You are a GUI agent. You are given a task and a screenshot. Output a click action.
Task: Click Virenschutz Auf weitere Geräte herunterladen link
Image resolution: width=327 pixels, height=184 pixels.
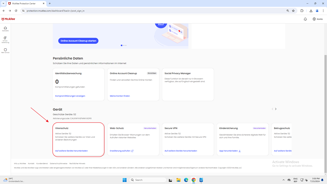click(x=71, y=151)
